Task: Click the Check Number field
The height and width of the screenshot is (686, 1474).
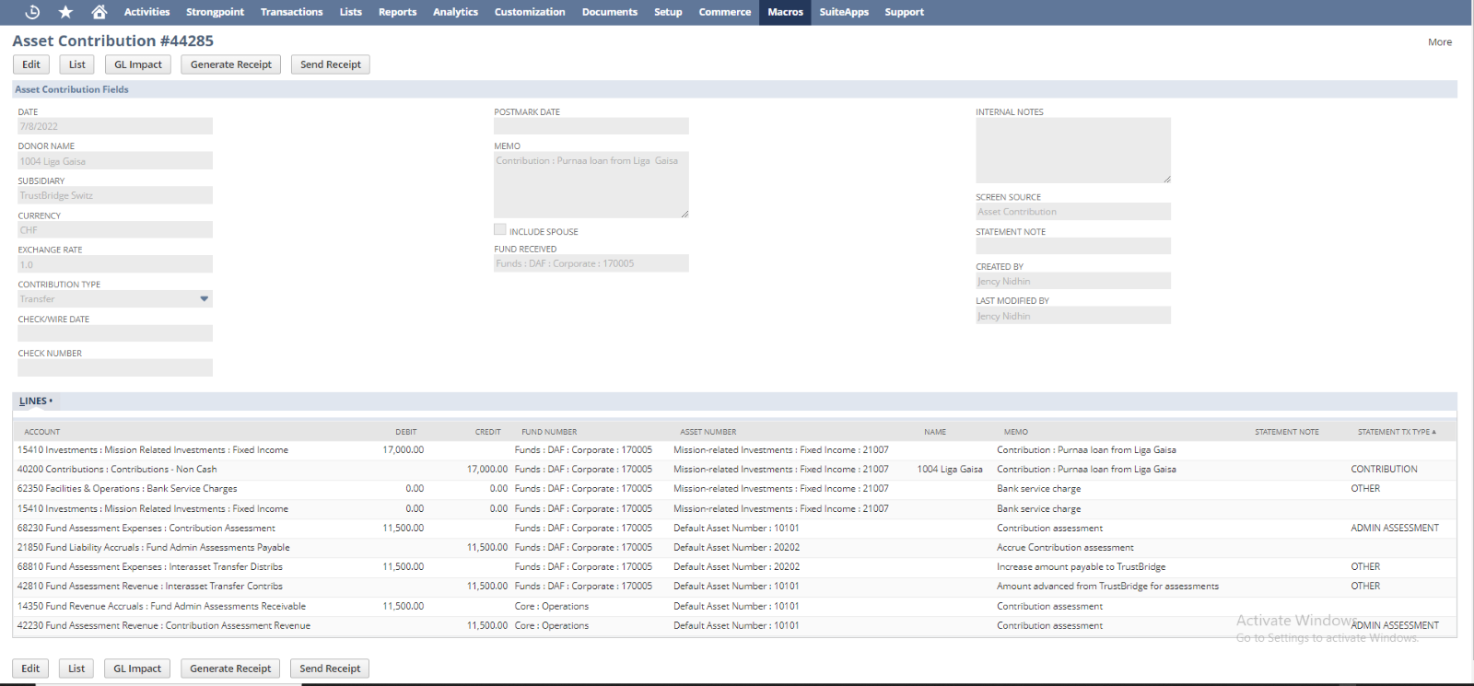Action: (115, 367)
